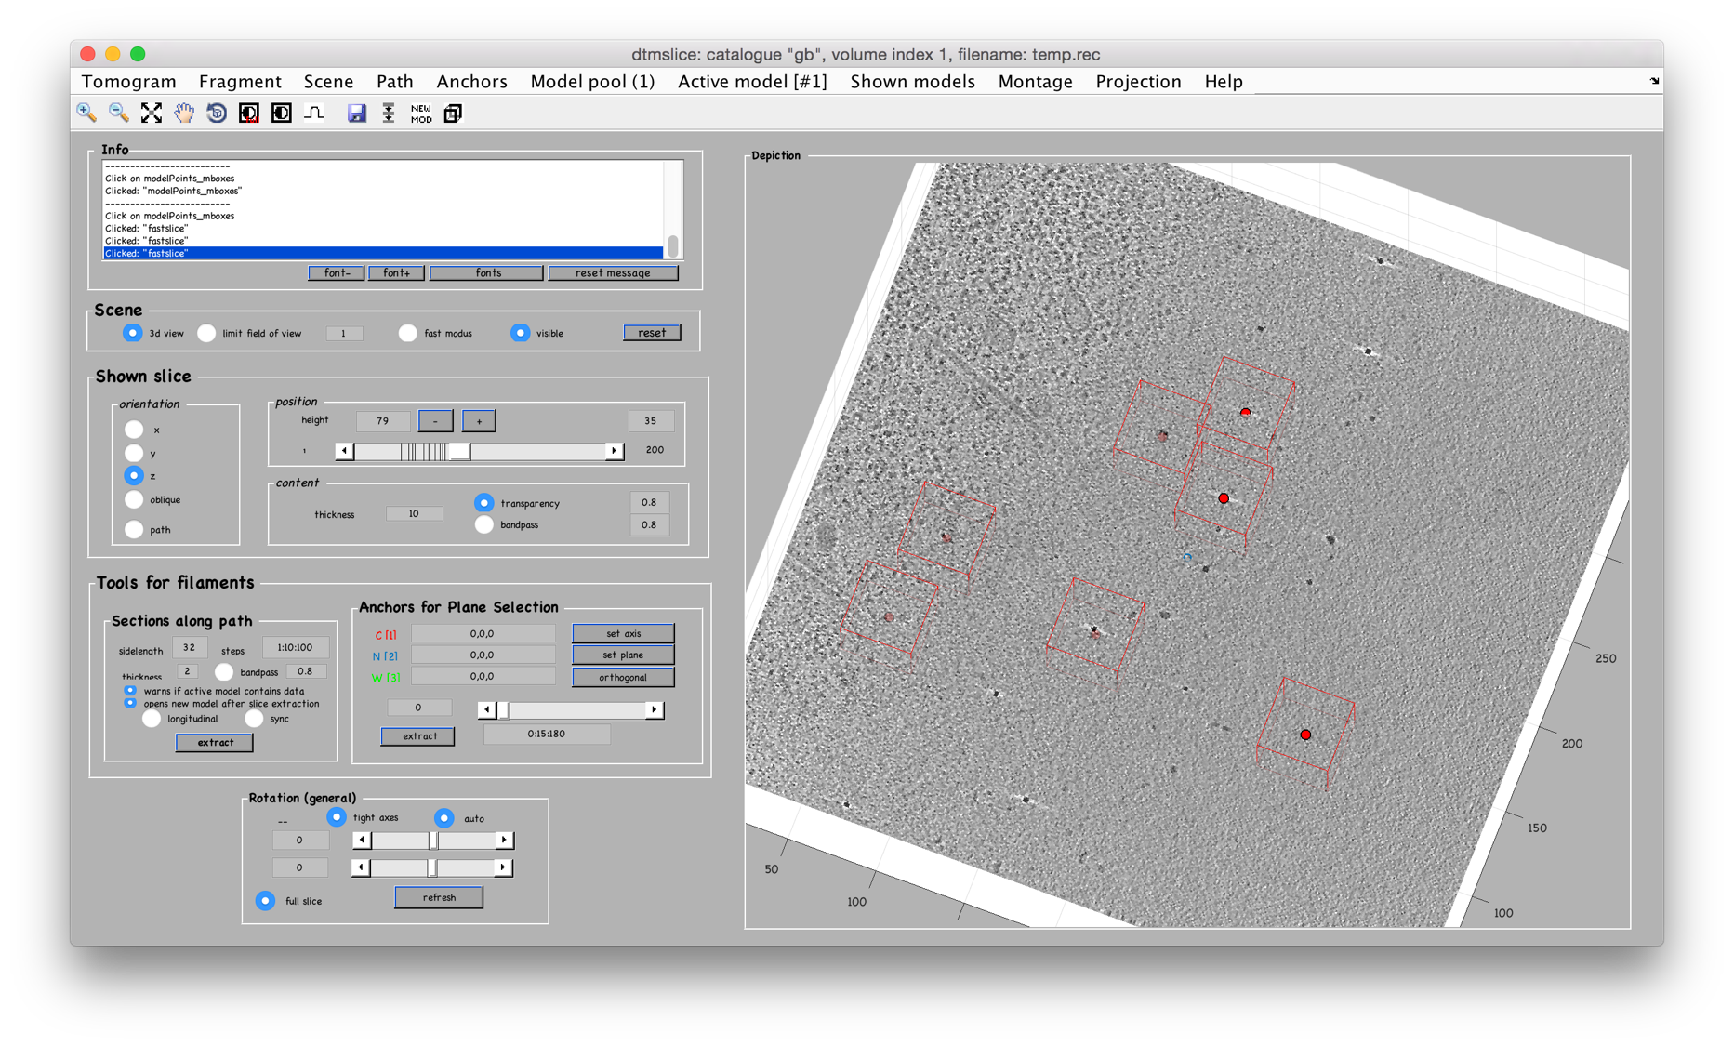
Task: Open the Scene menu
Action: [x=328, y=82]
